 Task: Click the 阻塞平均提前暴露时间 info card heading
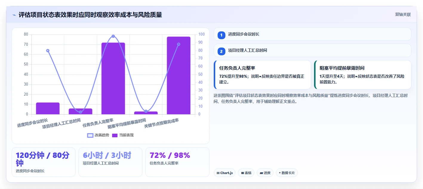[342, 68]
